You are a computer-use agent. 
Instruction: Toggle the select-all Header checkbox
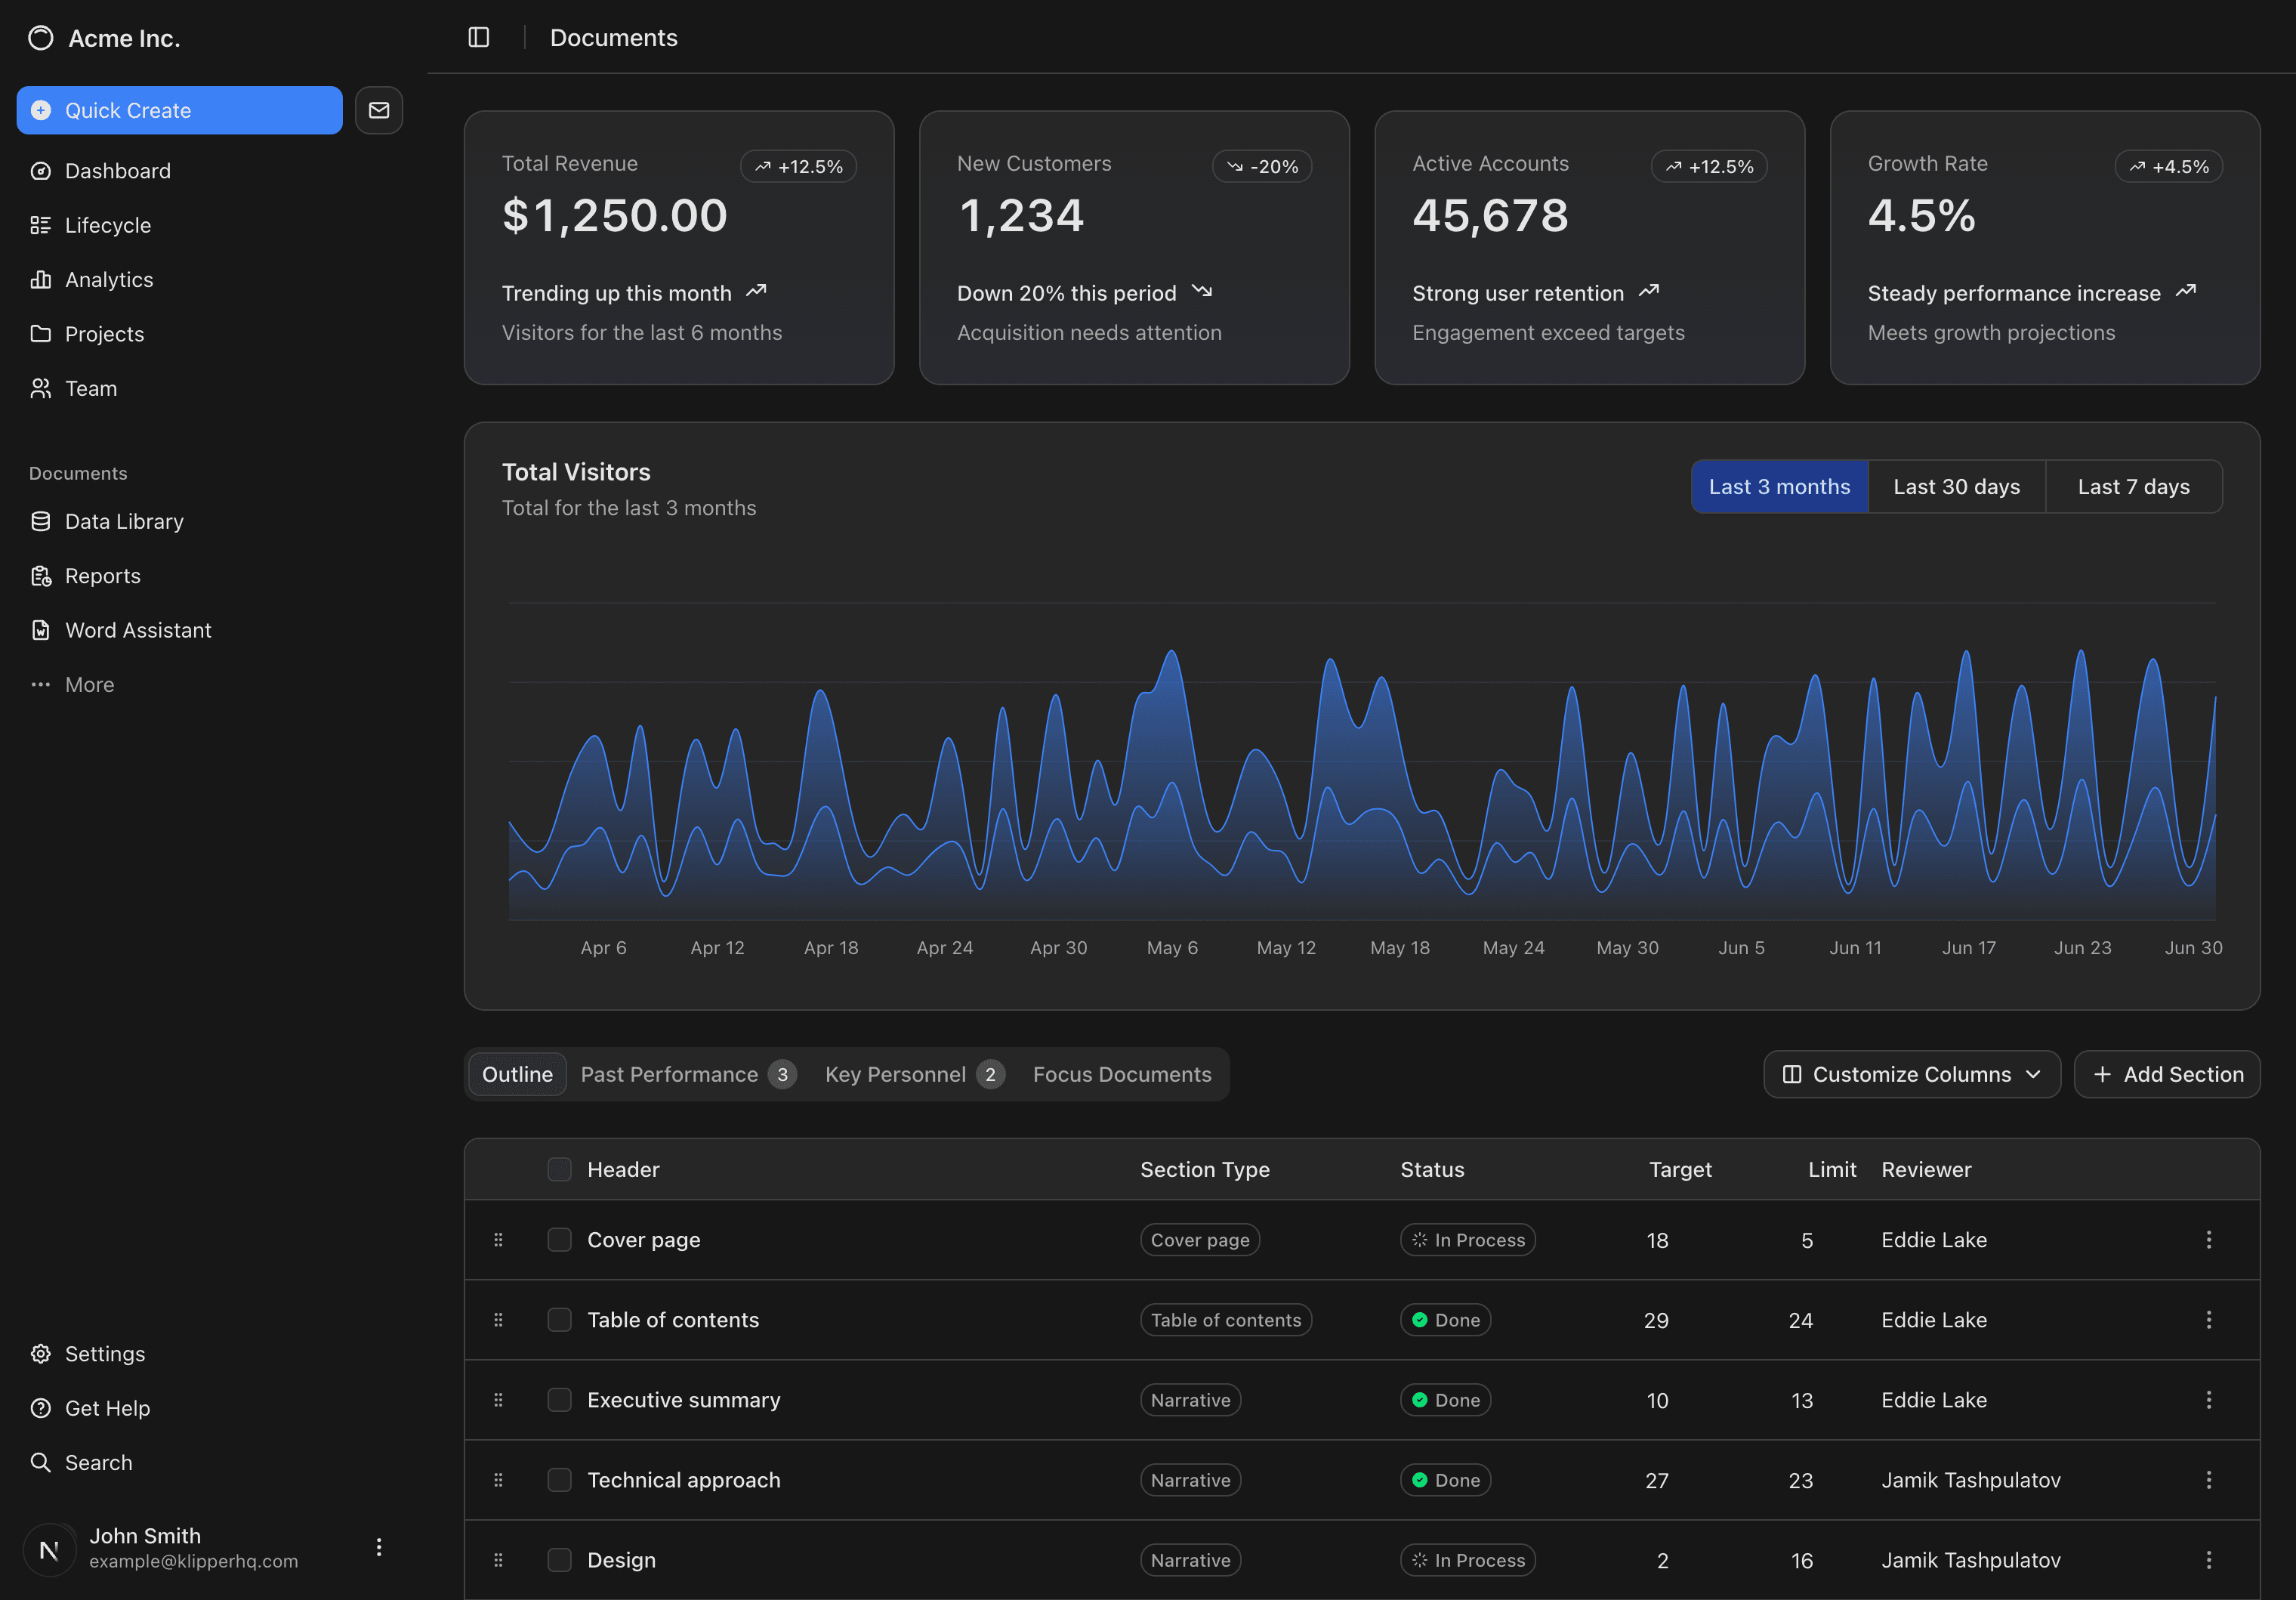click(x=559, y=1169)
